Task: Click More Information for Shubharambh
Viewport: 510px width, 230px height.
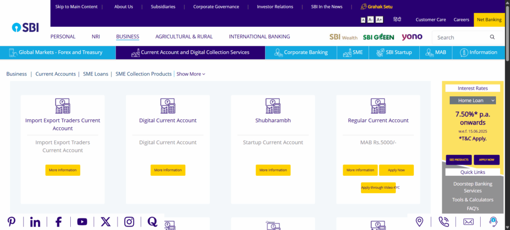Action: [x=273, y=170]
